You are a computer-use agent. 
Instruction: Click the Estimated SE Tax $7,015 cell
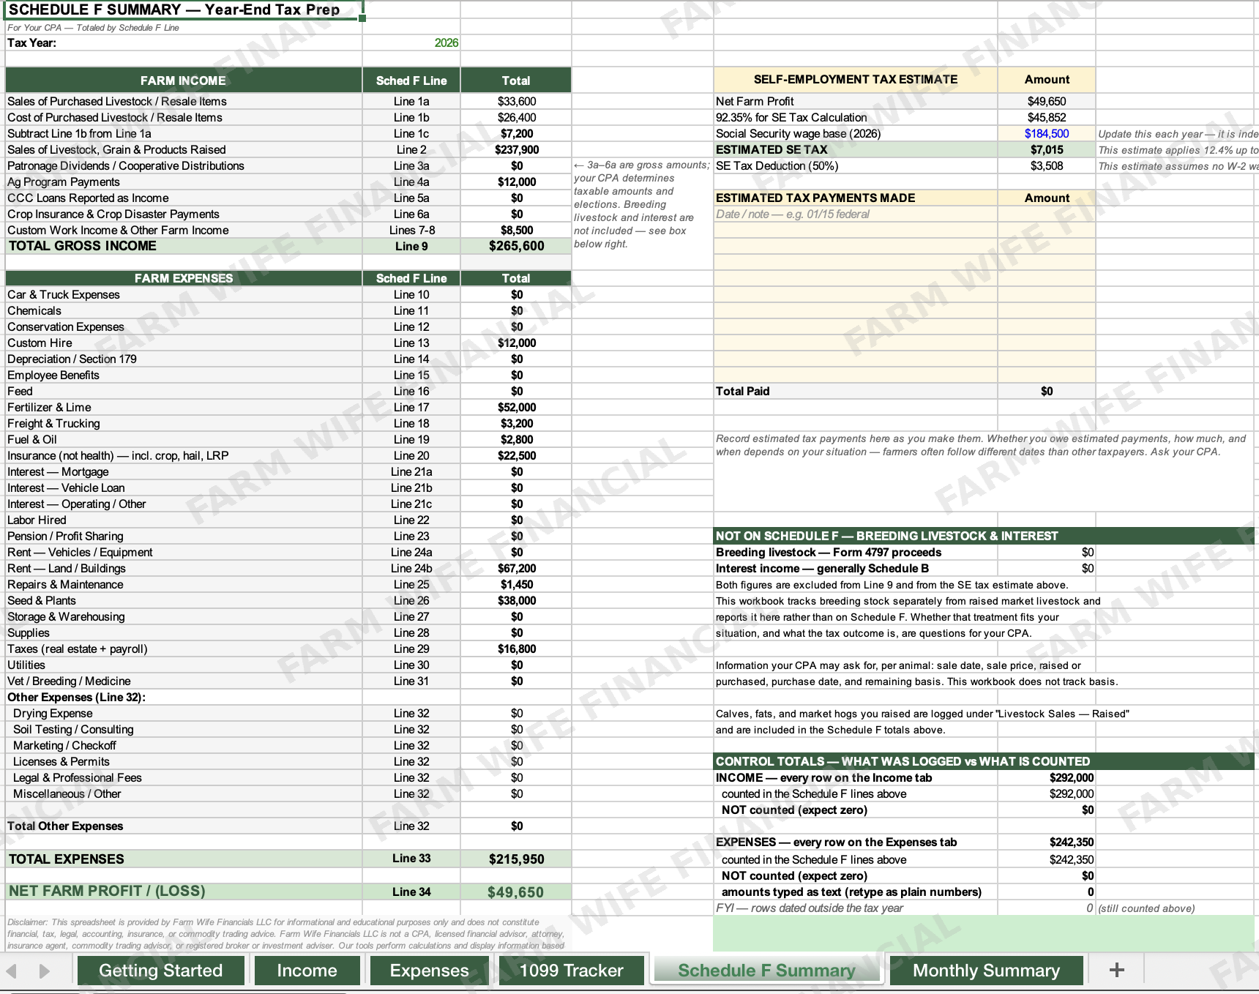pyautogui.click(x=1046, y=150)
